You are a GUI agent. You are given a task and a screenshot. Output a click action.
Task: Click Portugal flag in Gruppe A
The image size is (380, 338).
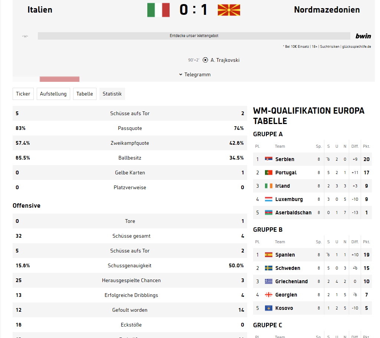(x=269, y=173)
